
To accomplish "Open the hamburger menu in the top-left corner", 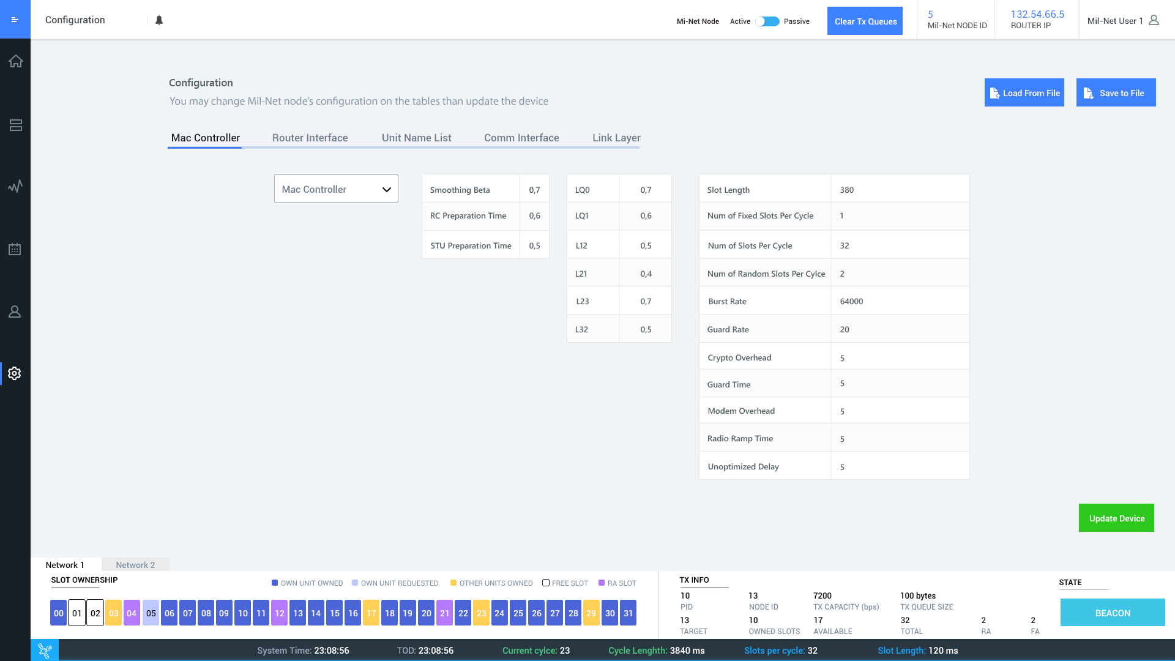I will 15,20.
